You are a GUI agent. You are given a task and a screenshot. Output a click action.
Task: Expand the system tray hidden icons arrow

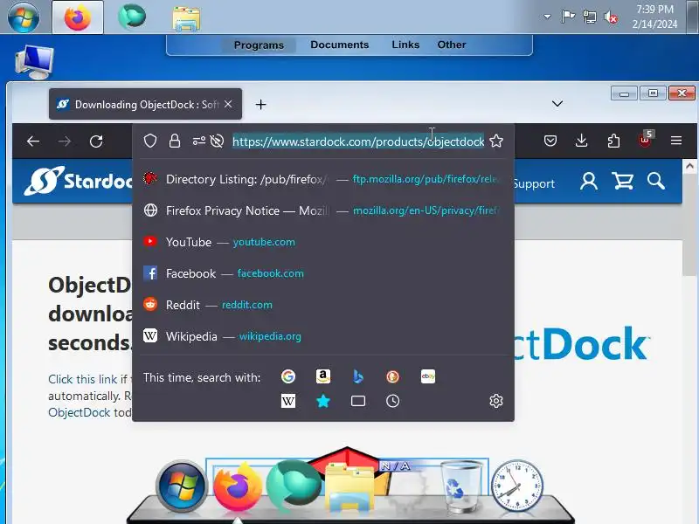point(548,17)
